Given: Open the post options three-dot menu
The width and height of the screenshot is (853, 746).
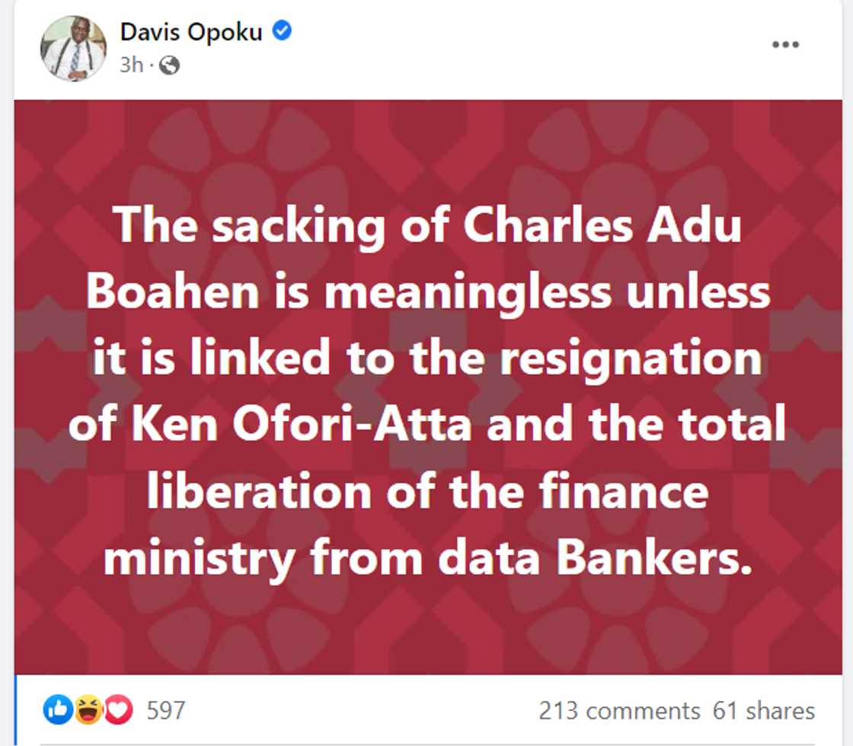Looking at the screenshot, I should tap(784, 46).
